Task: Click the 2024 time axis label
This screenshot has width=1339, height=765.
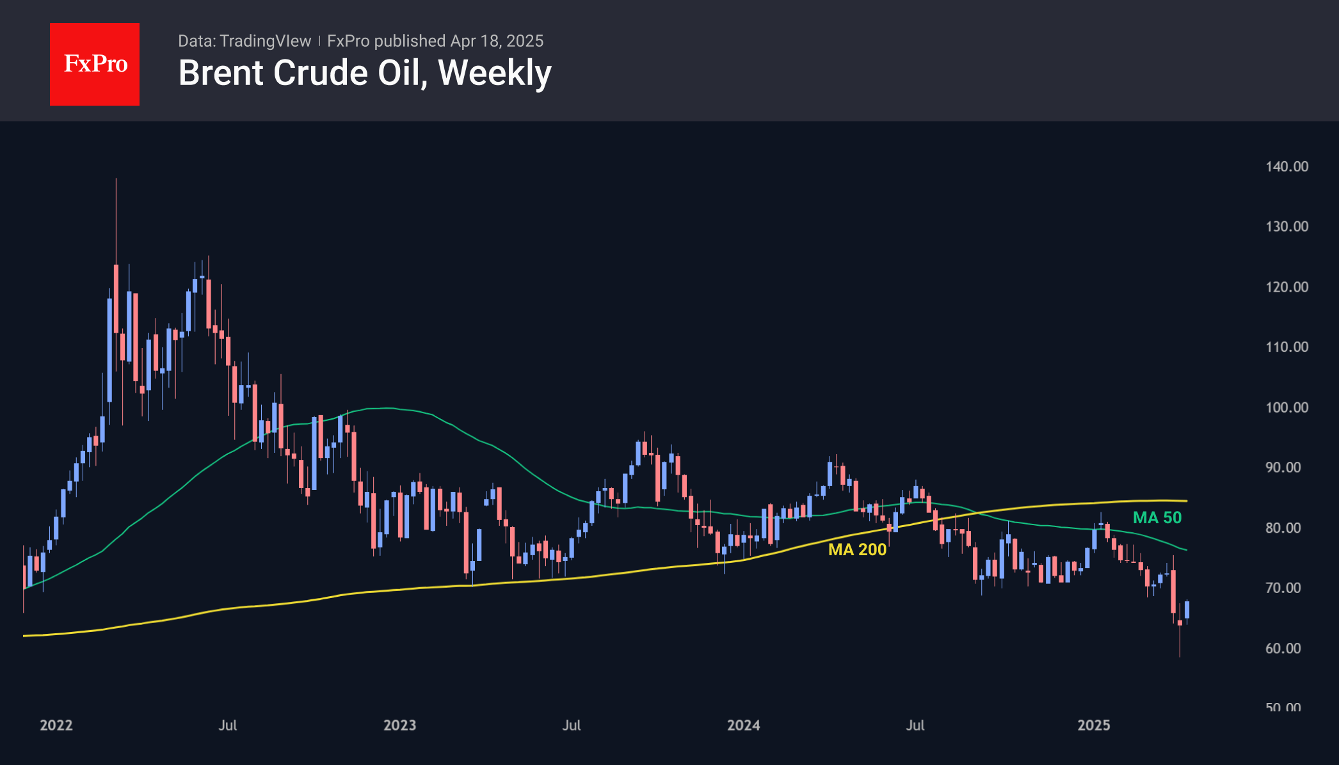Action: coord(744,725)
